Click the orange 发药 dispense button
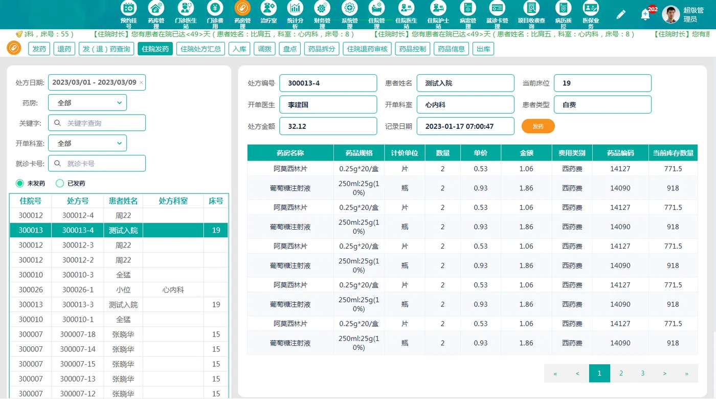 tap(538, 126)
